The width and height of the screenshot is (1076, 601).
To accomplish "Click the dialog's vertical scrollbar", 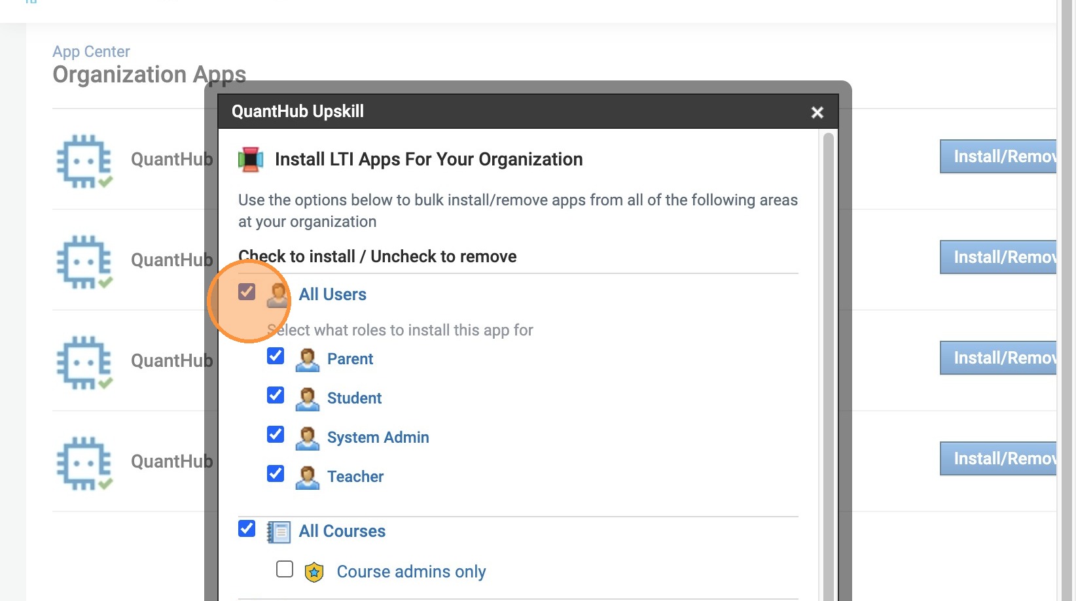I will tap(828, 366).
